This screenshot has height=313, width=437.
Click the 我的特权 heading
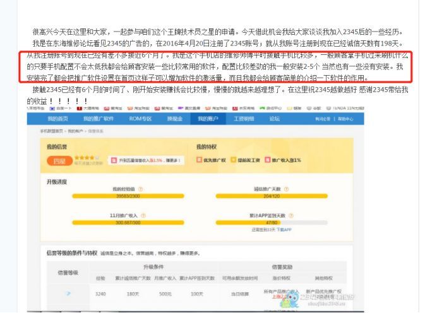[207, 147]
